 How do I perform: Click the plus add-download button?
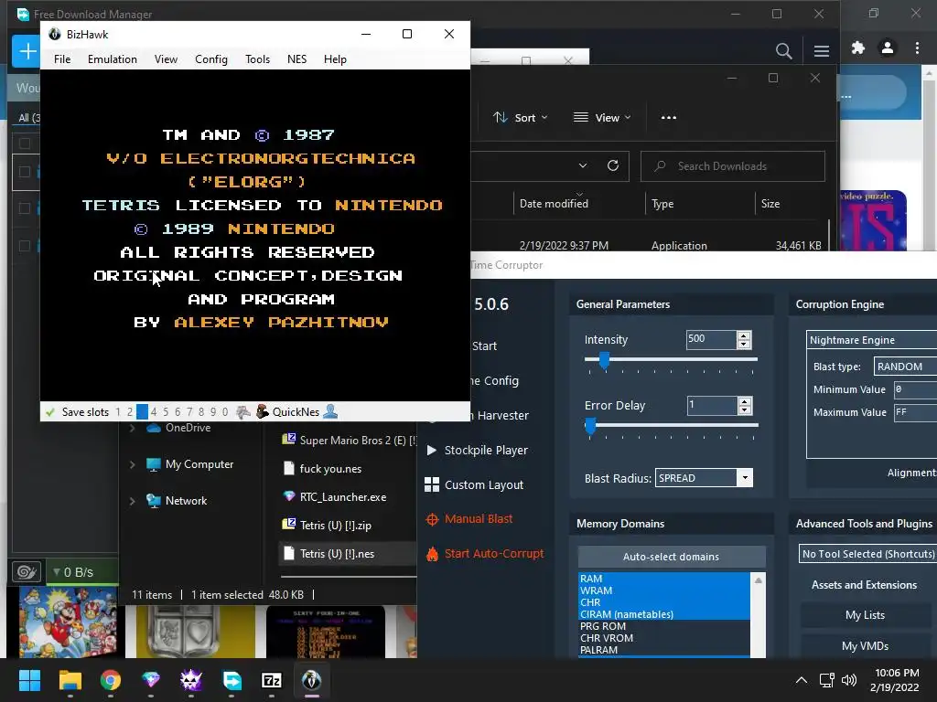click(x=27, y=51)
